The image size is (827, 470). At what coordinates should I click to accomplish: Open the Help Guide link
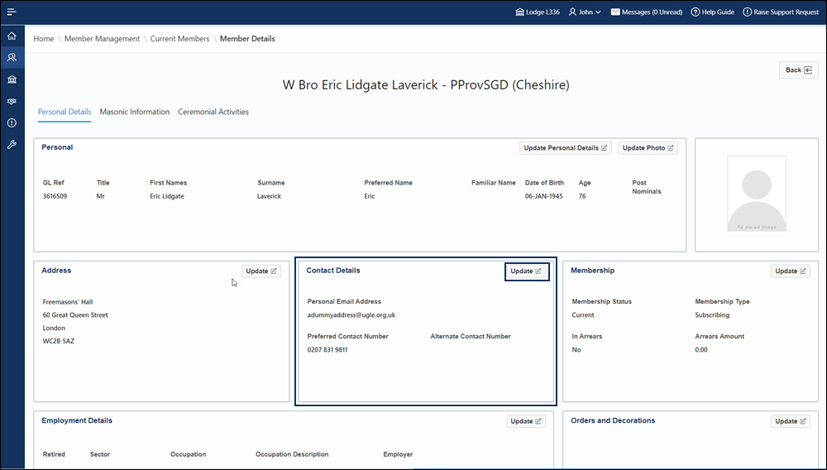[712, 12]
